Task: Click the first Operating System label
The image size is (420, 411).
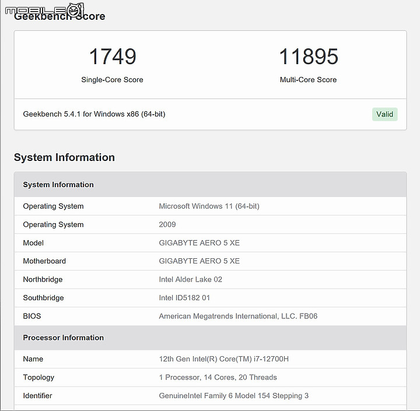Action: (53, 206)
